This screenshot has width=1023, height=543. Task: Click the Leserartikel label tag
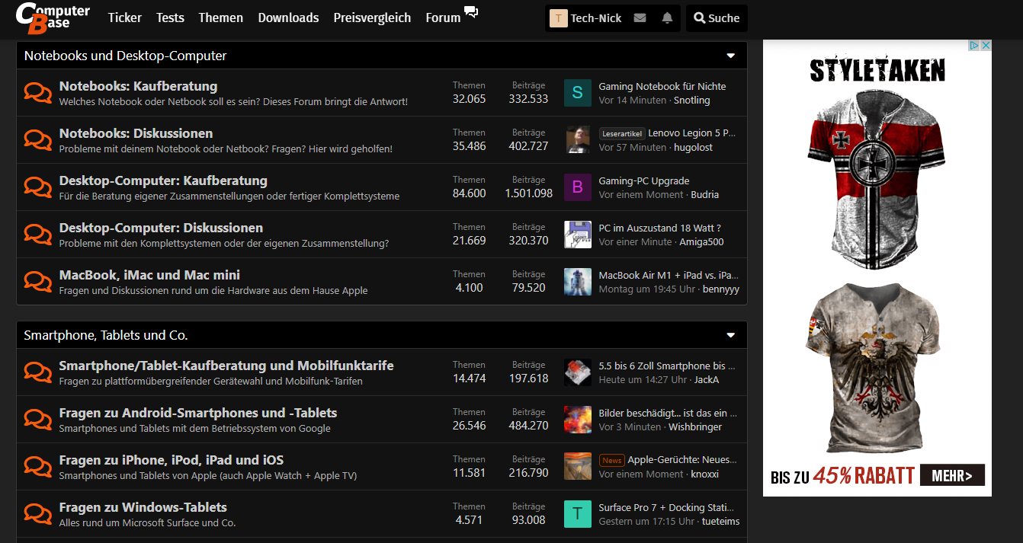(622, 133)
